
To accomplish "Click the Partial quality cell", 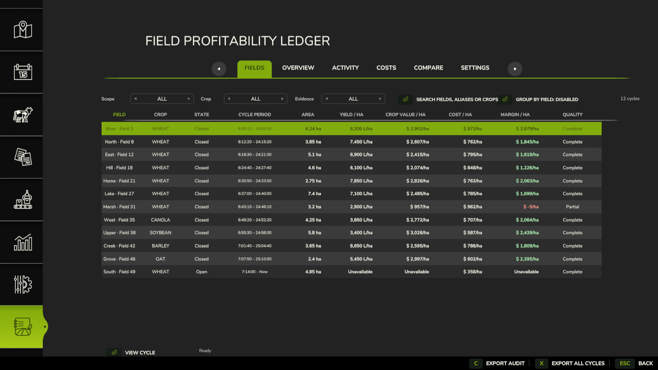I will [572, 207].
